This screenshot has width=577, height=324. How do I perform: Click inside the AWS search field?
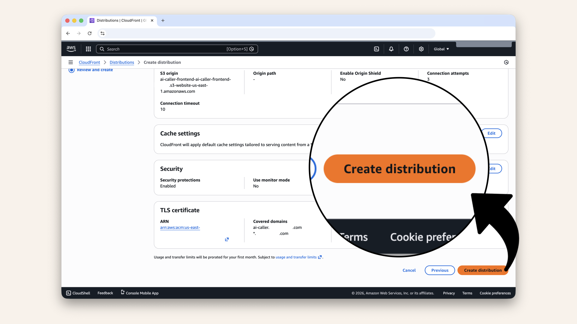pyautogui.click(x=168, y=49)
